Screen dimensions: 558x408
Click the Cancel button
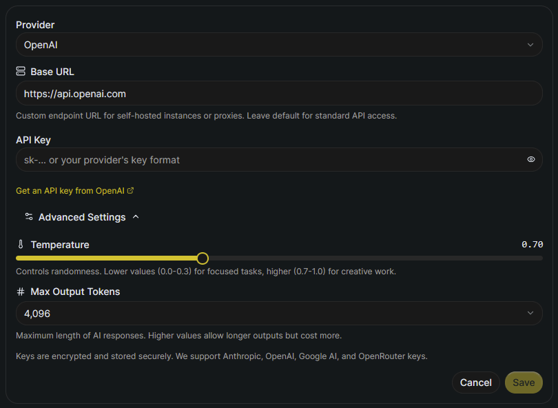click(476, 382)
